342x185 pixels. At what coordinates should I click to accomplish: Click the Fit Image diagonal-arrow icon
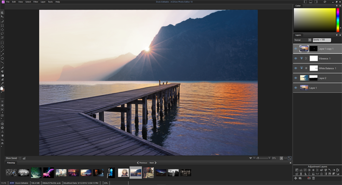[x=290, y=158]
